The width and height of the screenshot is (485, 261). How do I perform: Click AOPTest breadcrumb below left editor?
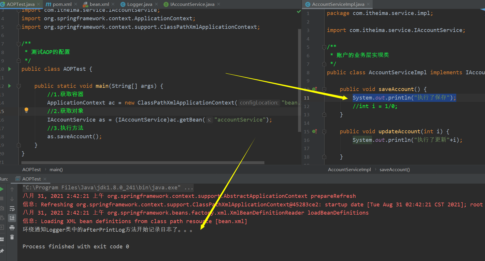[31, 169]
